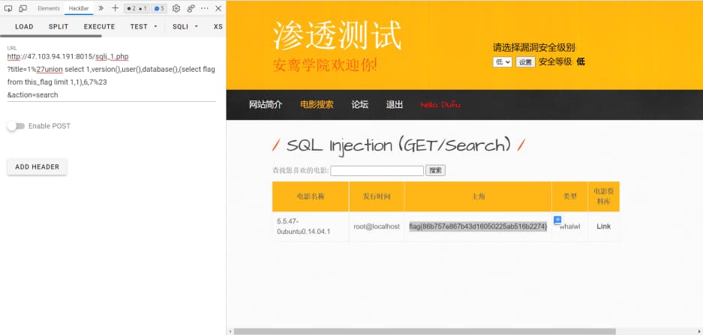Open the 论坛 nav item

pos(360,105)
